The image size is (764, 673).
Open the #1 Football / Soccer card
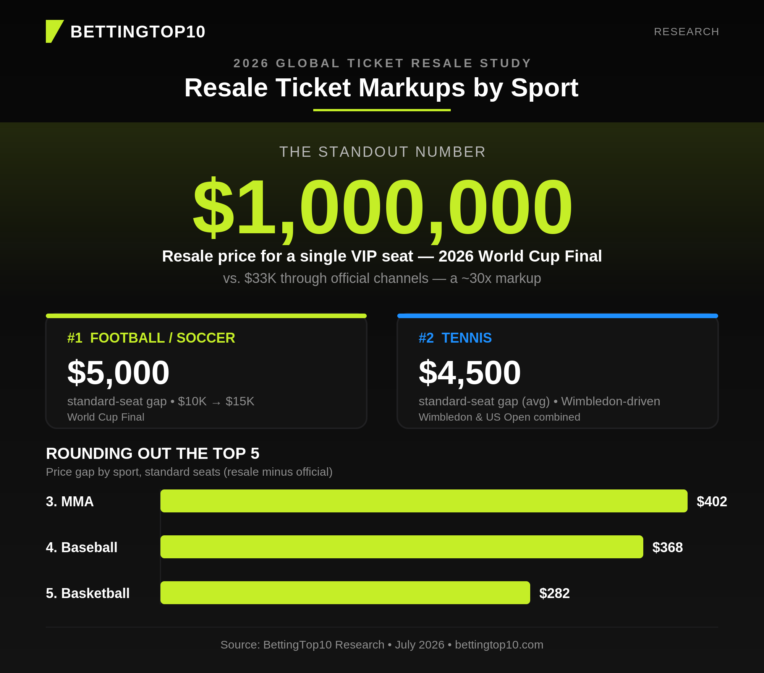pyautogui.click(x=206, y=371)
